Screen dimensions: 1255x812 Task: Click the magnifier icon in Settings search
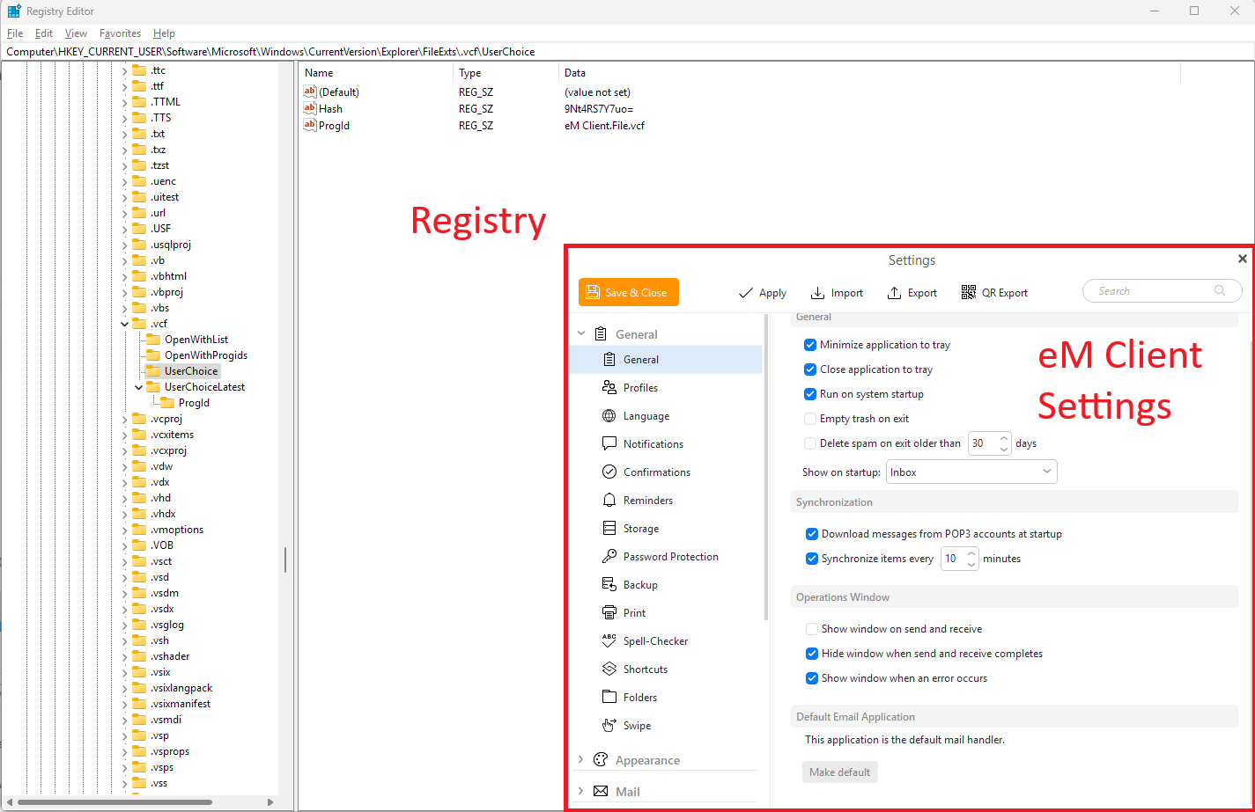(1220, 291)
